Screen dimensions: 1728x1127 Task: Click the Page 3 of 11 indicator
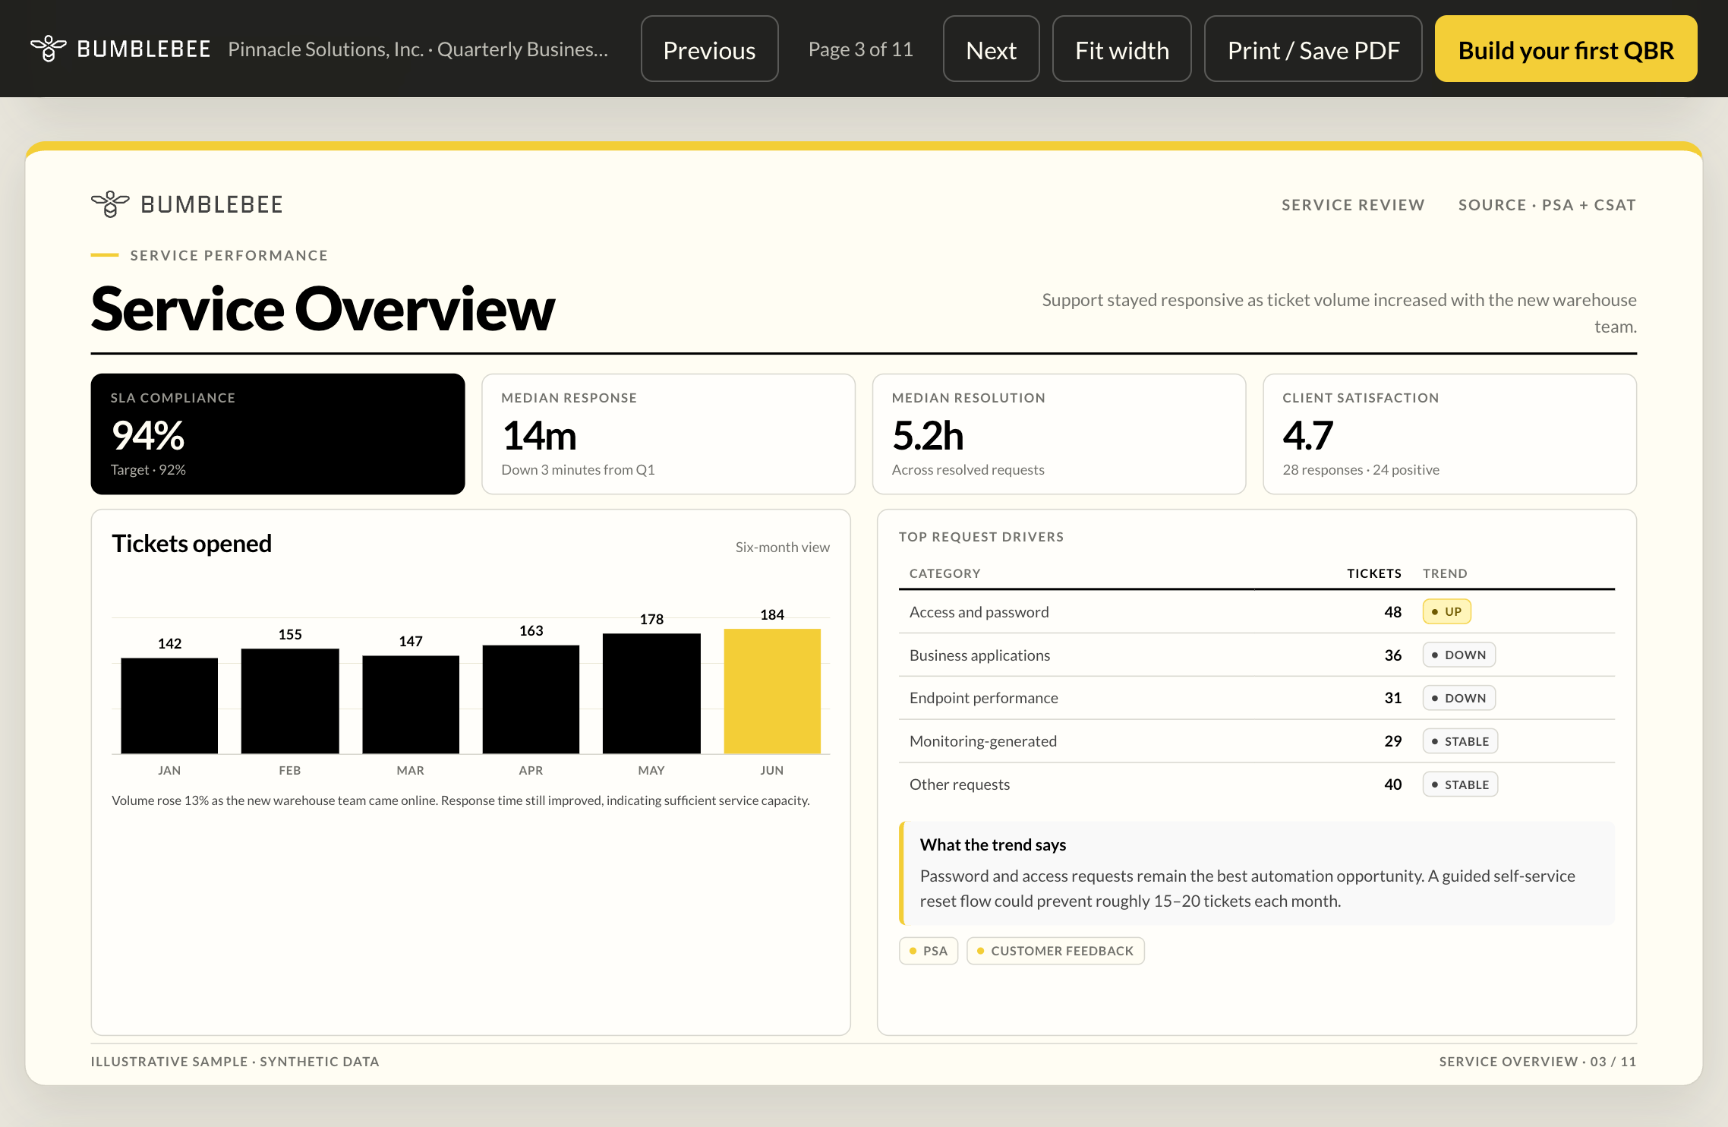tap(860, 49)
